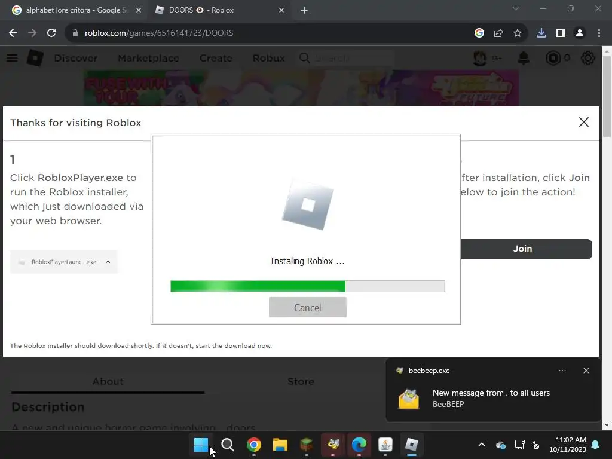Click Roblox installer taskbar icon

[411, 445]
